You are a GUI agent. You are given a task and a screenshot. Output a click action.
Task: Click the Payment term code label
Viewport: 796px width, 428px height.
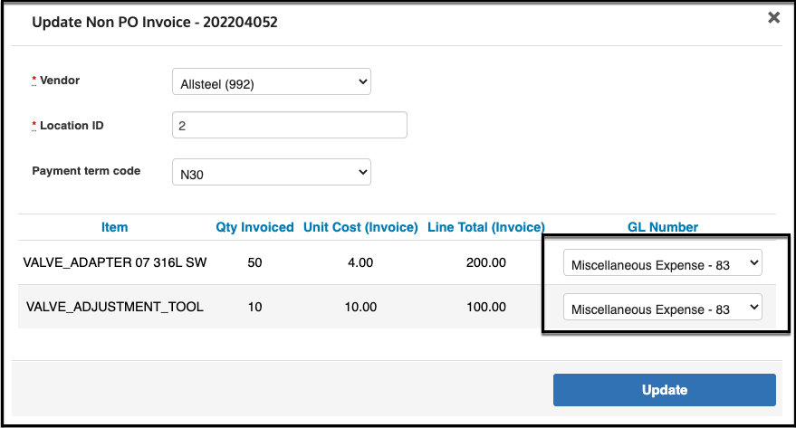(86, 171)
